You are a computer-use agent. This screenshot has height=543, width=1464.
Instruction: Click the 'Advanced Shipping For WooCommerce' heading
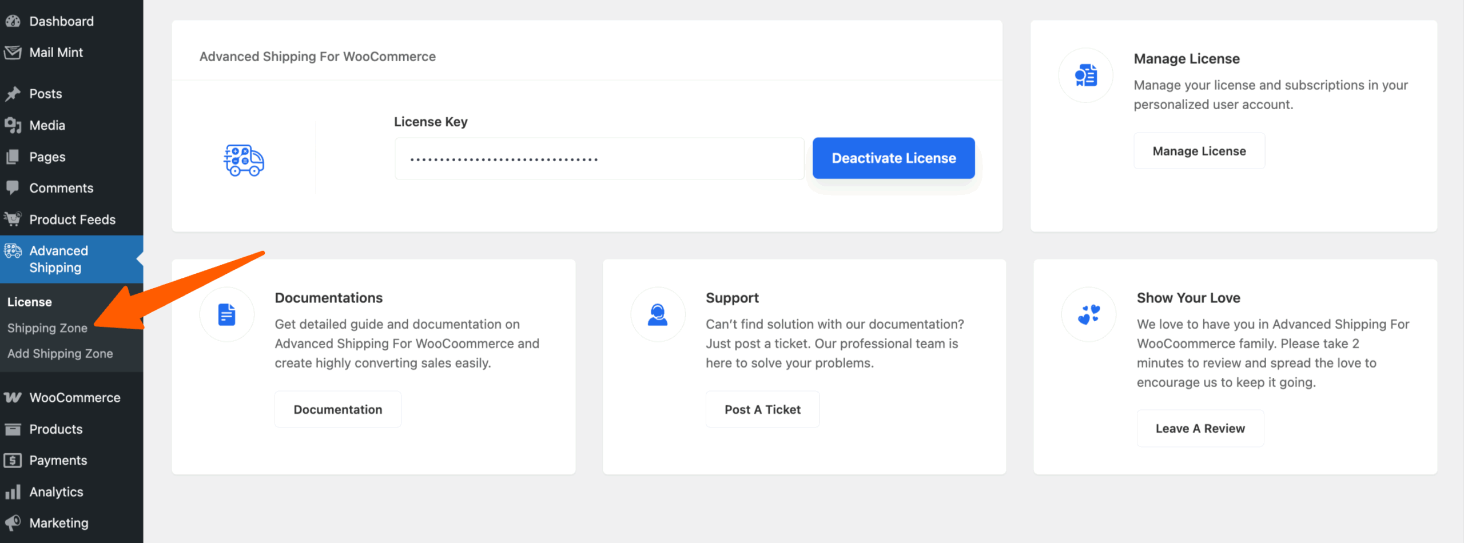tap(317, 57)
